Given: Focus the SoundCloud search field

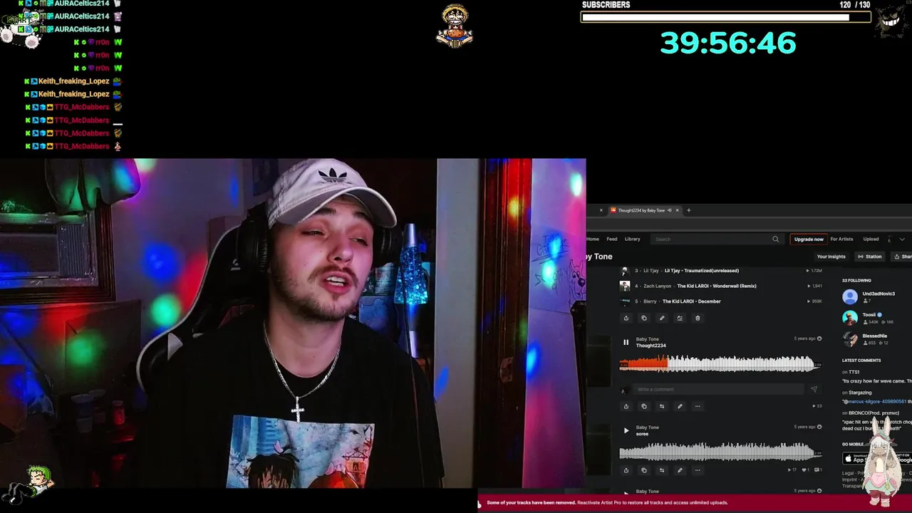Looking at the screenshot, I should pos(716,239).
